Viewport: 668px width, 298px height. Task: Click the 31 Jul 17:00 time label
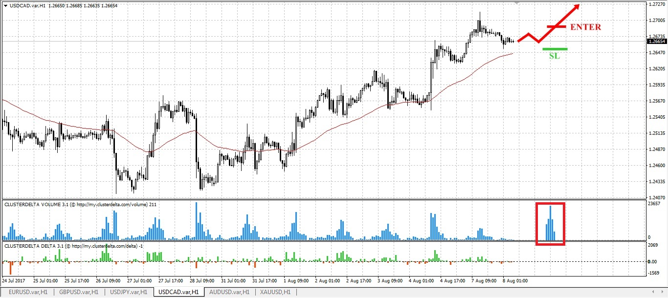[265, 281]
